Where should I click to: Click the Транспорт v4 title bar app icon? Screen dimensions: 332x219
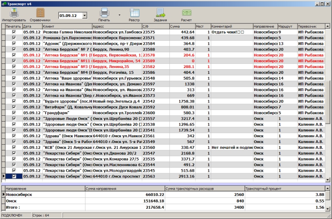coord(4,4)
